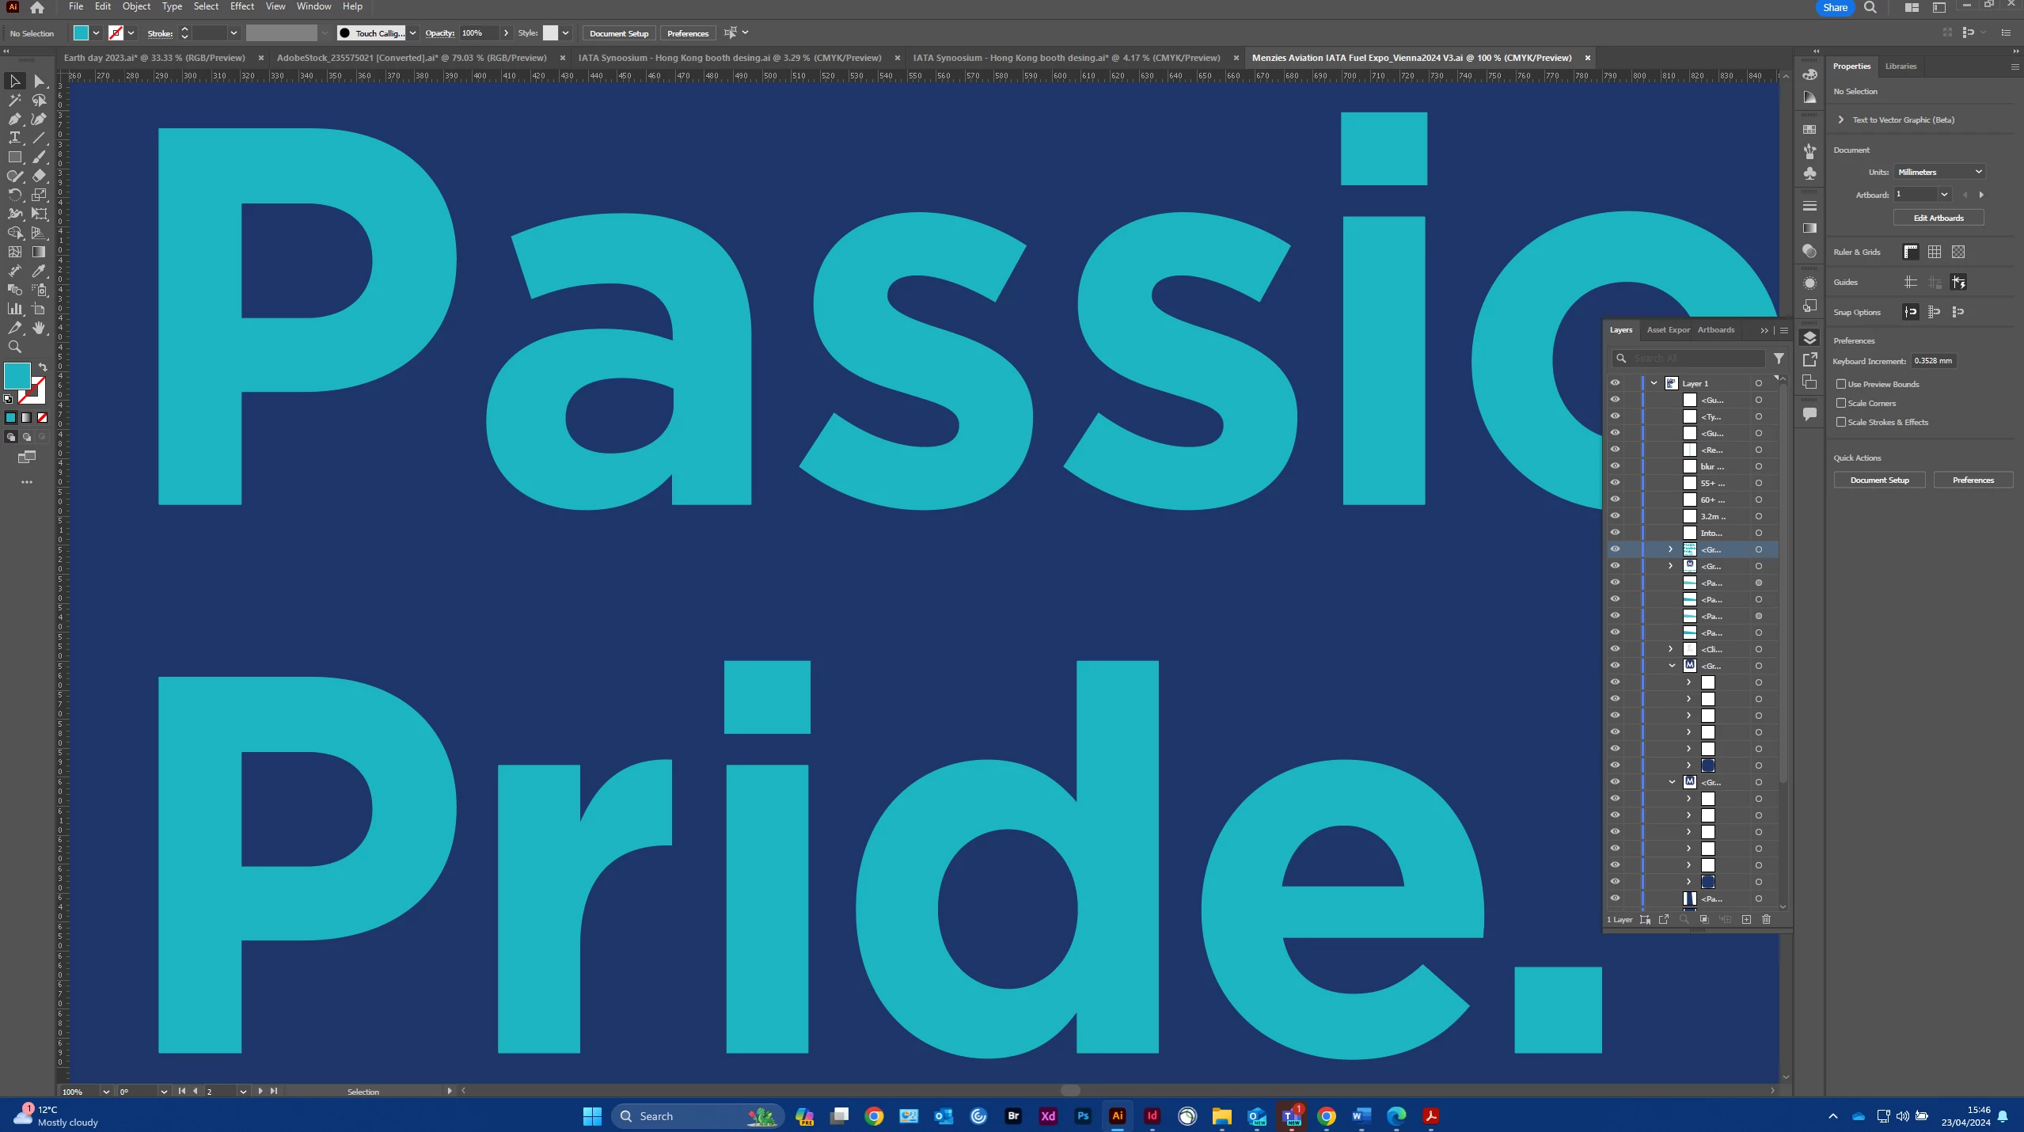Expand Text to Vector Graphic section

click(x=1841, y=120)
